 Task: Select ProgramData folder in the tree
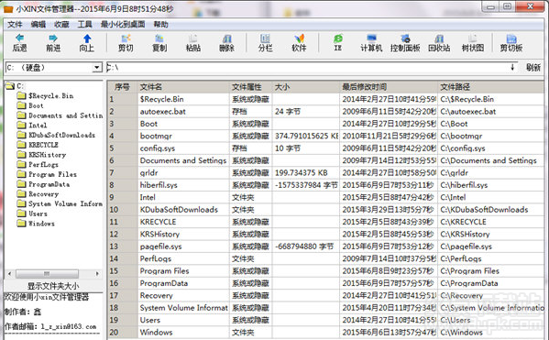point(49,184)
